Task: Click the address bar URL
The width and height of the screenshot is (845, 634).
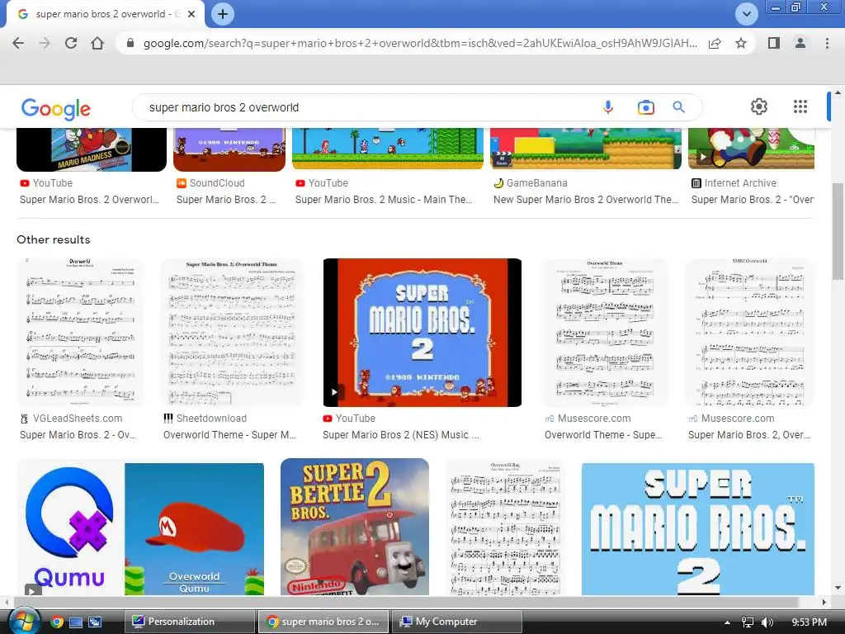Action: click(420, 43)
